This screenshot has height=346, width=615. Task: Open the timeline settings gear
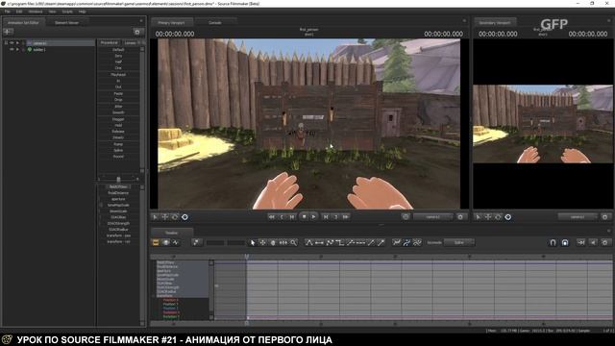[x=604, y=243]
